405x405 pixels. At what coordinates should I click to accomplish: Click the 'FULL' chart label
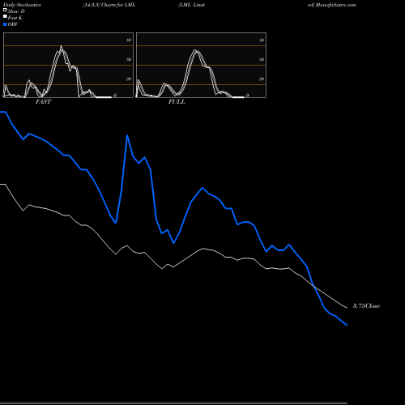coord(177,102)
